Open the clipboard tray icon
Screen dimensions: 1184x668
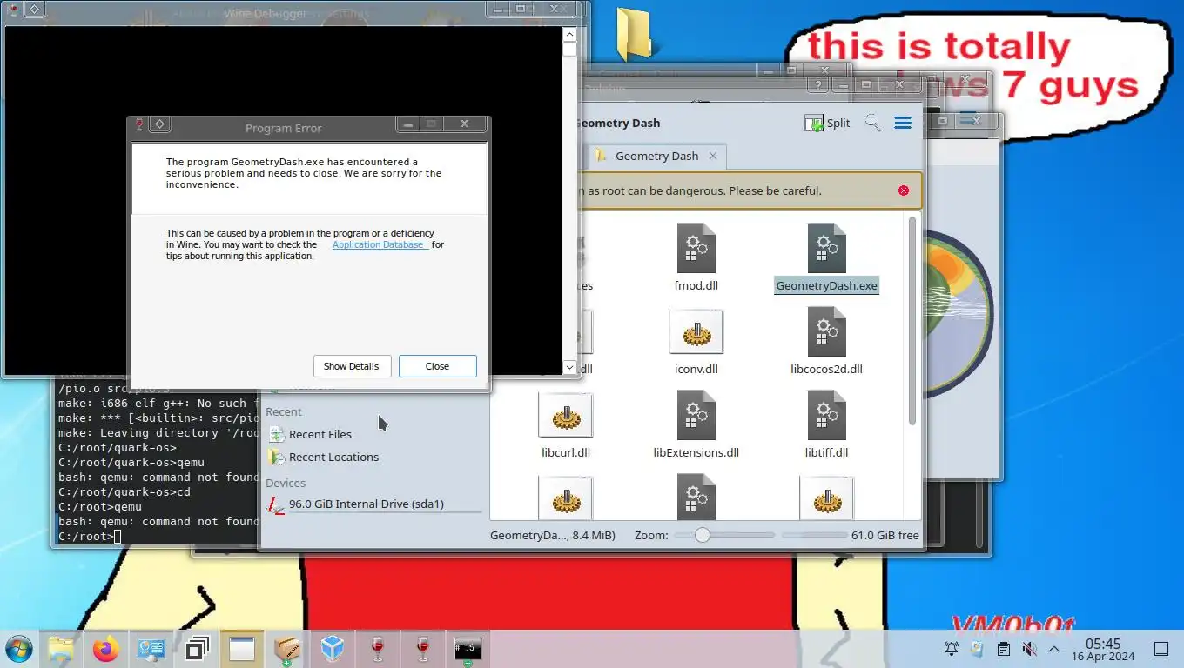pos(1004,649)
